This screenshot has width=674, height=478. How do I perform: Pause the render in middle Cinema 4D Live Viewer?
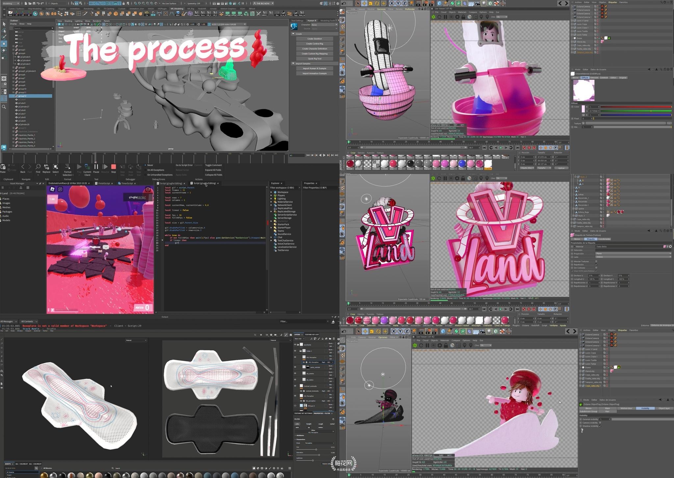tap(445, 178)
